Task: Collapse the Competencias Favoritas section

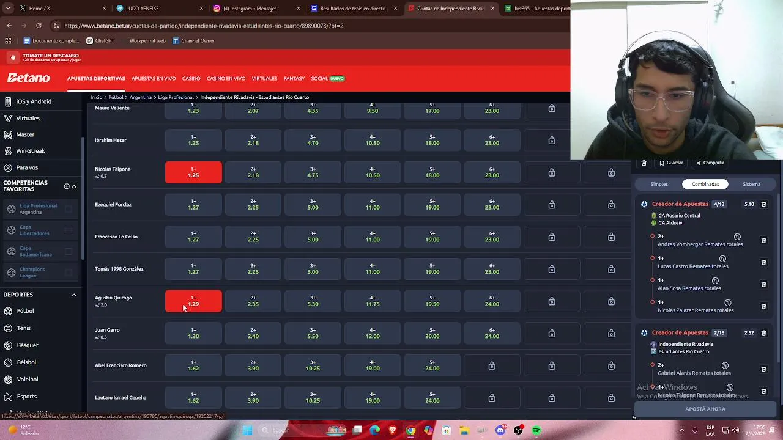Action: (x=74, y=186)
